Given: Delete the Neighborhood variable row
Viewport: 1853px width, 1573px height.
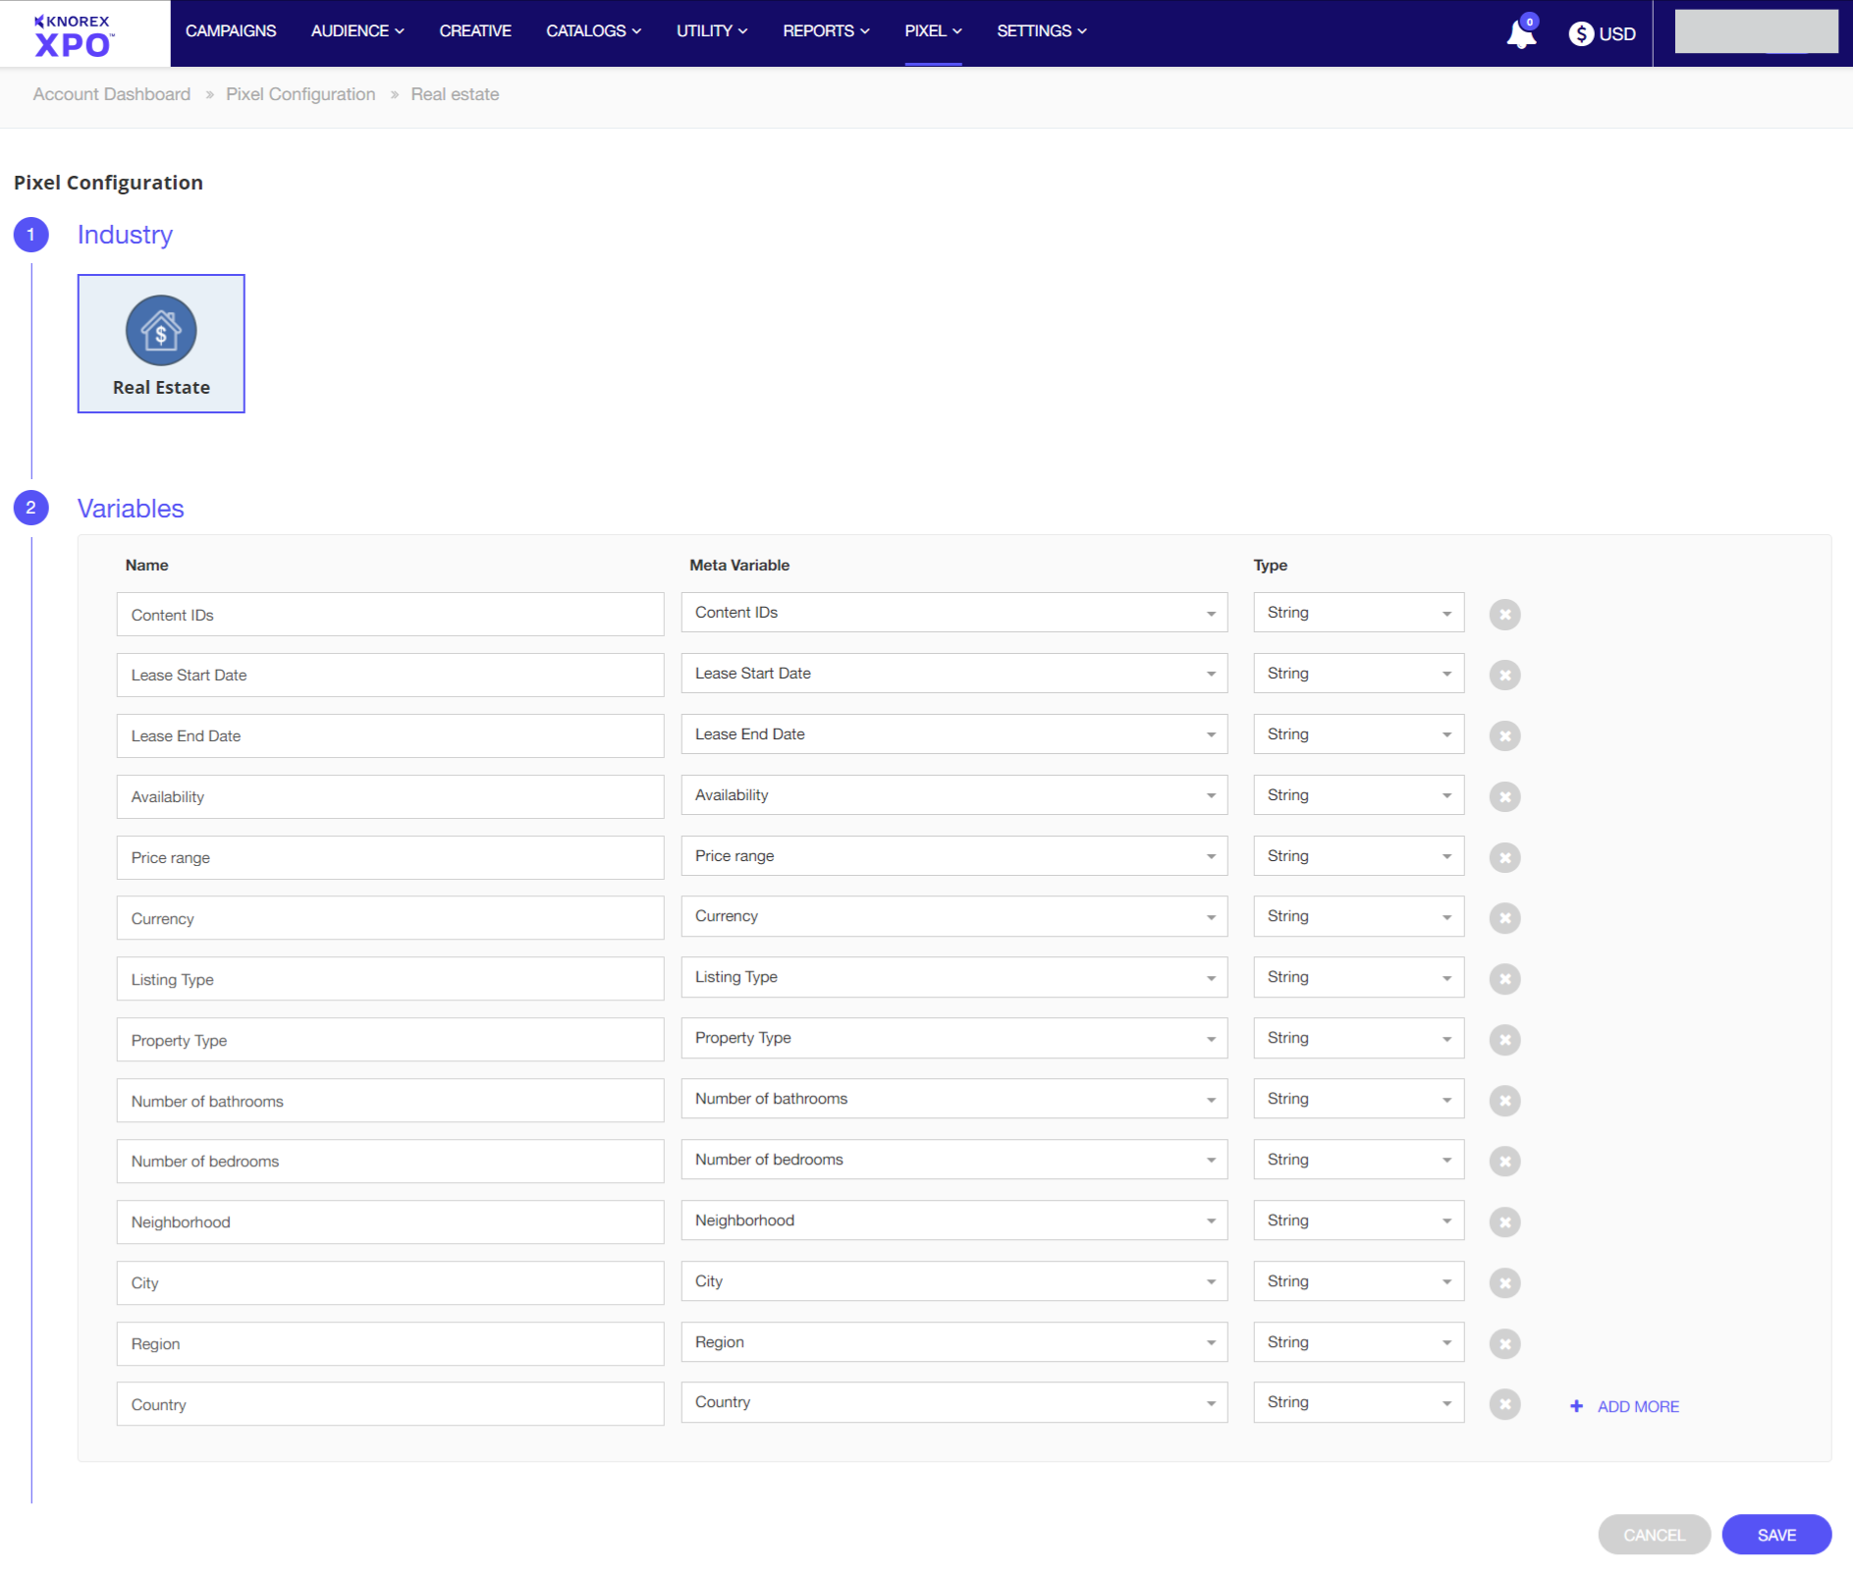Looking at the screenshot, I should (x=1504, y=1222).
